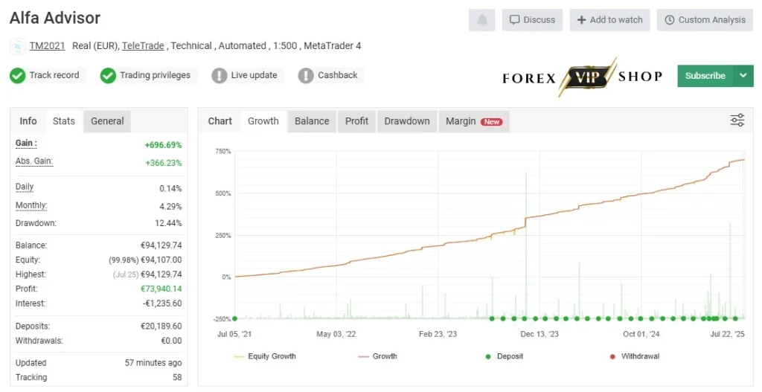
Task: Select the Chart tab label
Action: [x=220, y=121]
